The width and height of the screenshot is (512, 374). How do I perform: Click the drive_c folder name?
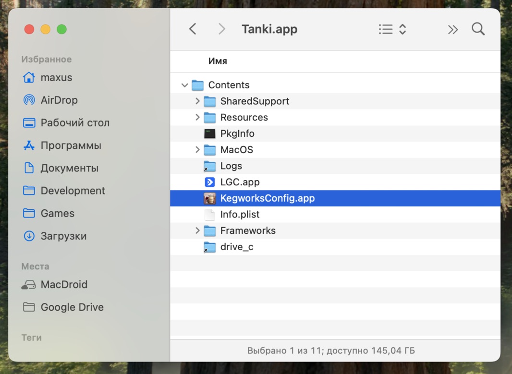pyautogui.click(x=237, y=247)
